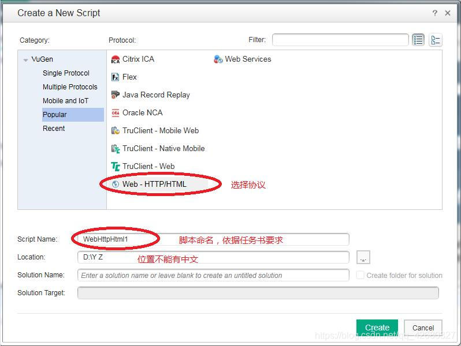Select the TruClient - Native Mobile text

[x=163, y=149]
